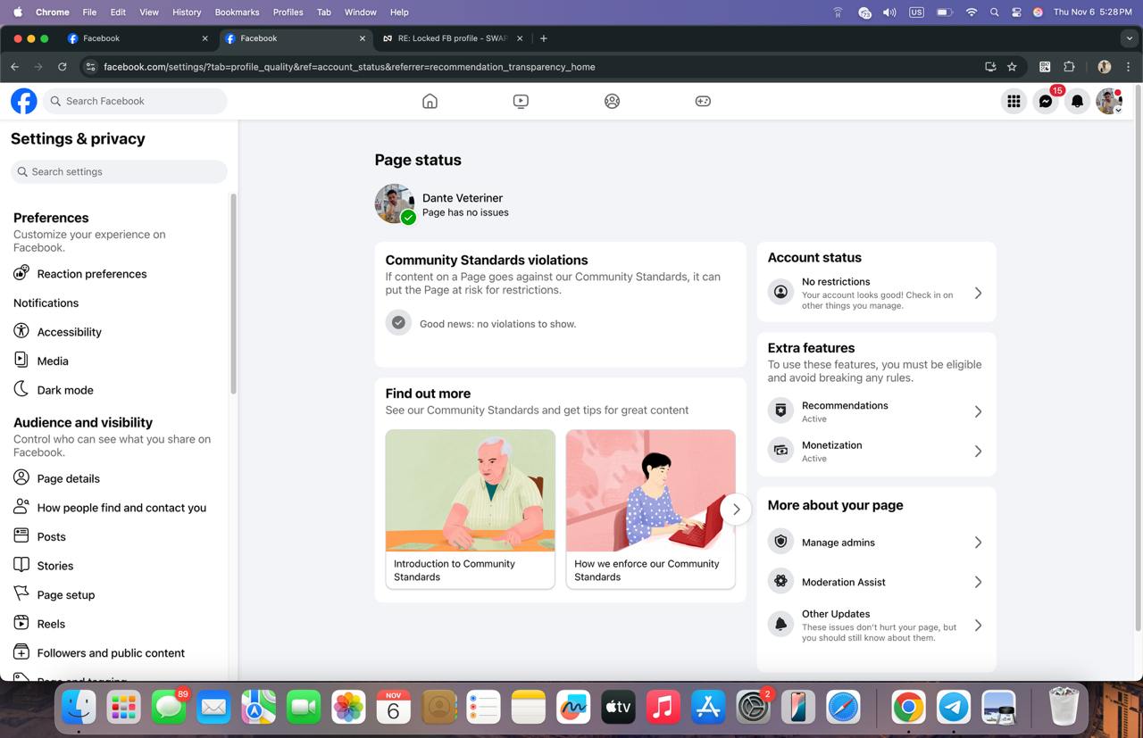
Task: Open the Facebook Home icon
Action: pos(430,101)
